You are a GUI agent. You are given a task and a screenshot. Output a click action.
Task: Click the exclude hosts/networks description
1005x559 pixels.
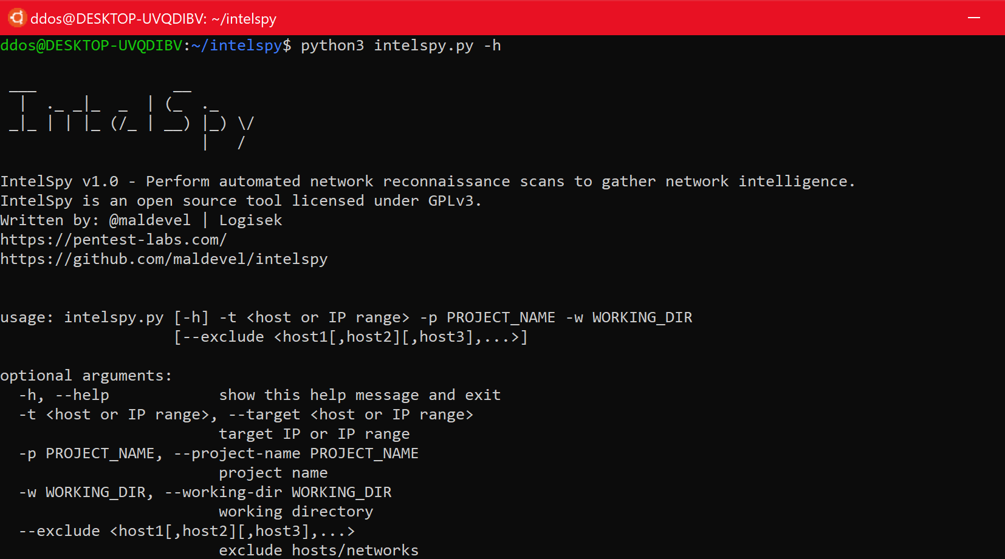pos(318,551)
